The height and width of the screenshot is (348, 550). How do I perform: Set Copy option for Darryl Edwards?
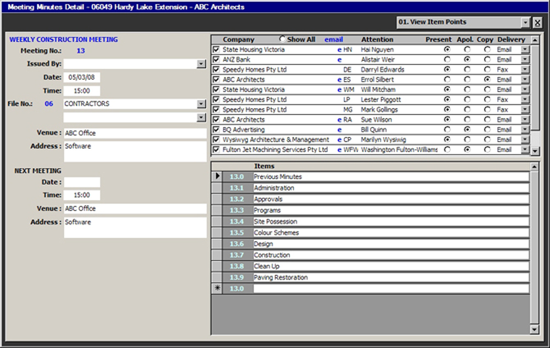click(x=487, y=70)
